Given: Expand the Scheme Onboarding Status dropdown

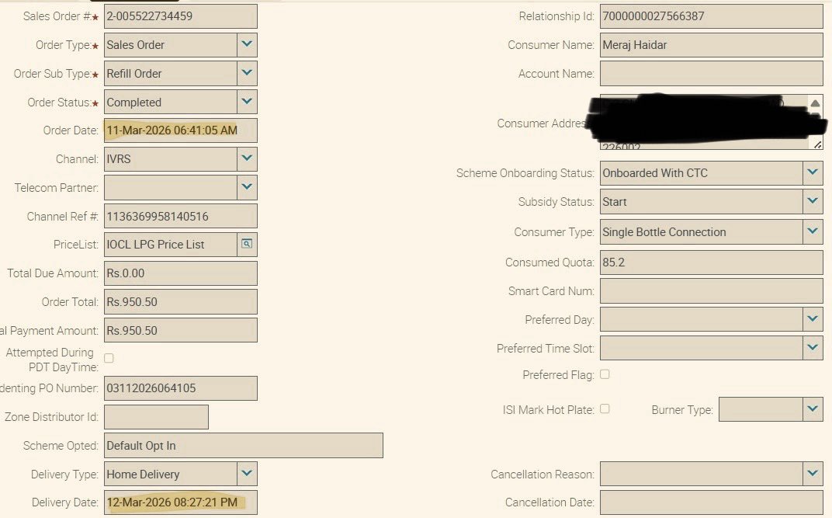Looking at the screenshot, I should [813, 172].
